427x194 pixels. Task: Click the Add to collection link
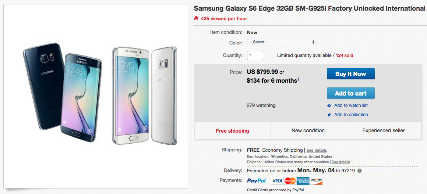[351, 115]
